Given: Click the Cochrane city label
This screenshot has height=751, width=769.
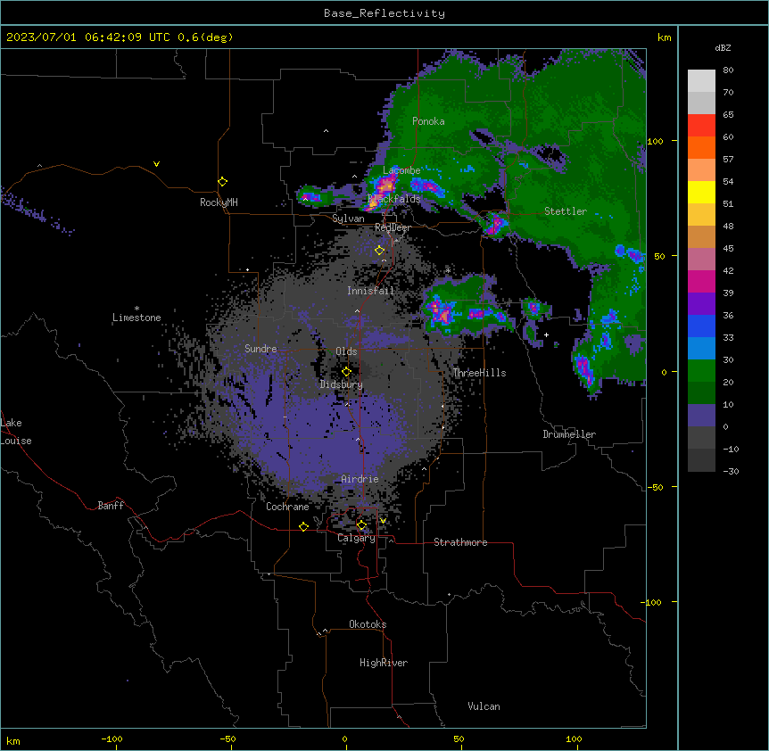Looking at the screenshot, I should pos(287,507).
